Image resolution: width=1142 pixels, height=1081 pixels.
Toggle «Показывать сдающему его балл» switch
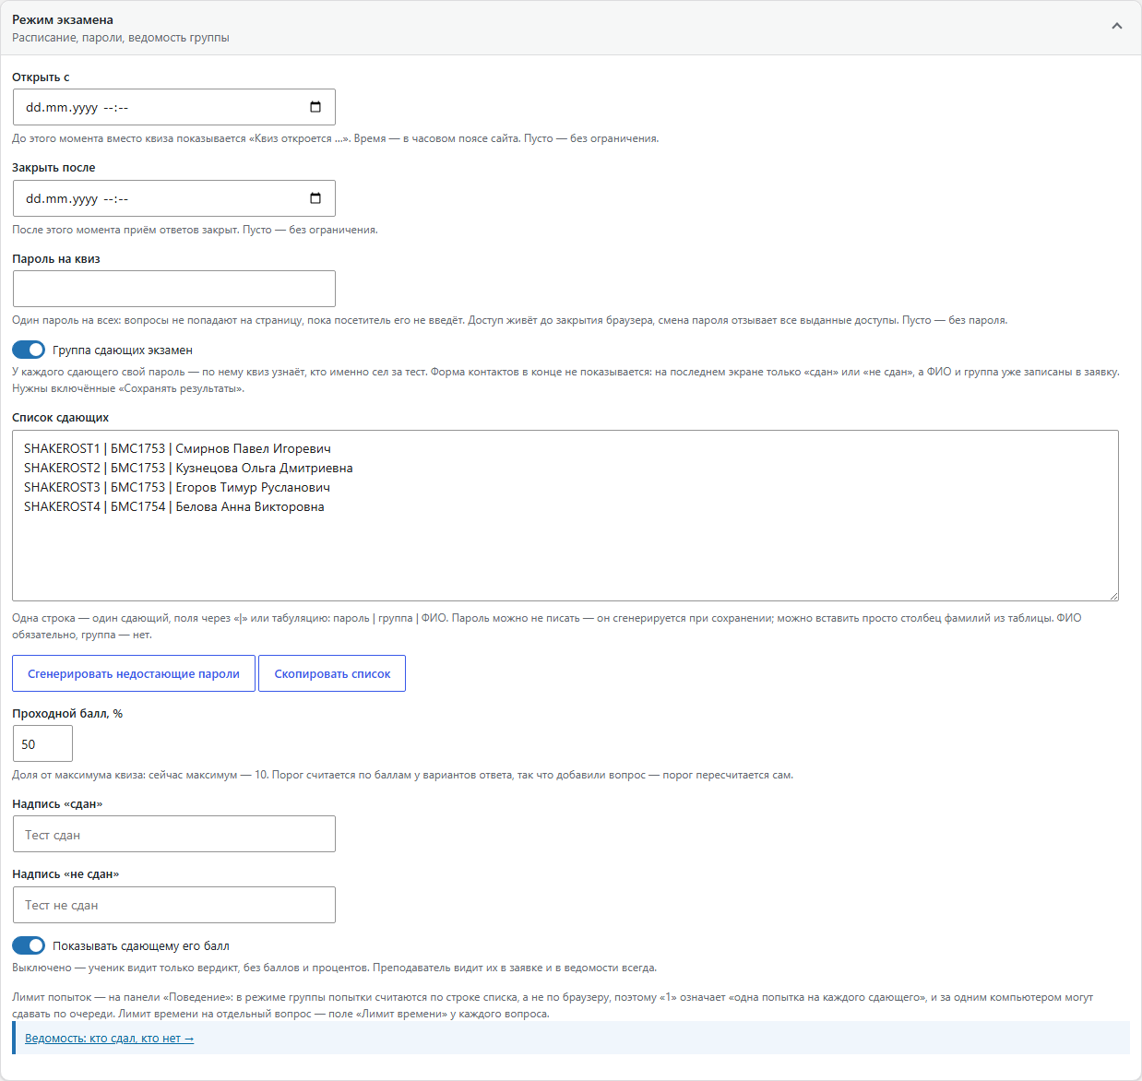(29, 945)
